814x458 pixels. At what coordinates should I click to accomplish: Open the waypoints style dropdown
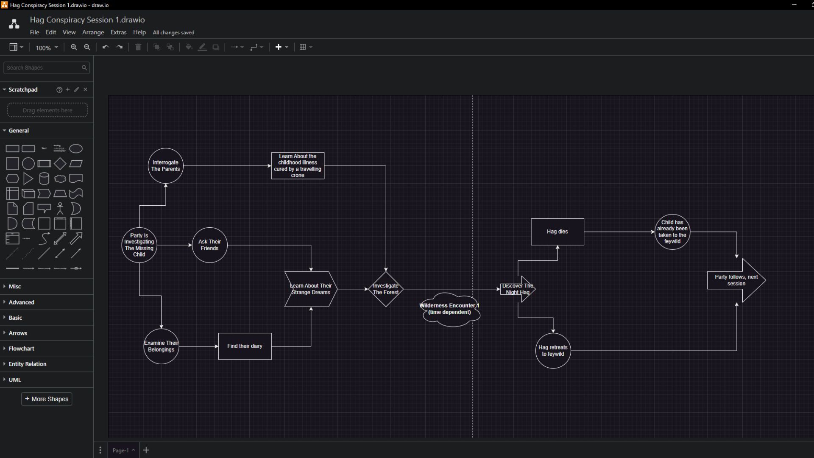tap(256, 47)
